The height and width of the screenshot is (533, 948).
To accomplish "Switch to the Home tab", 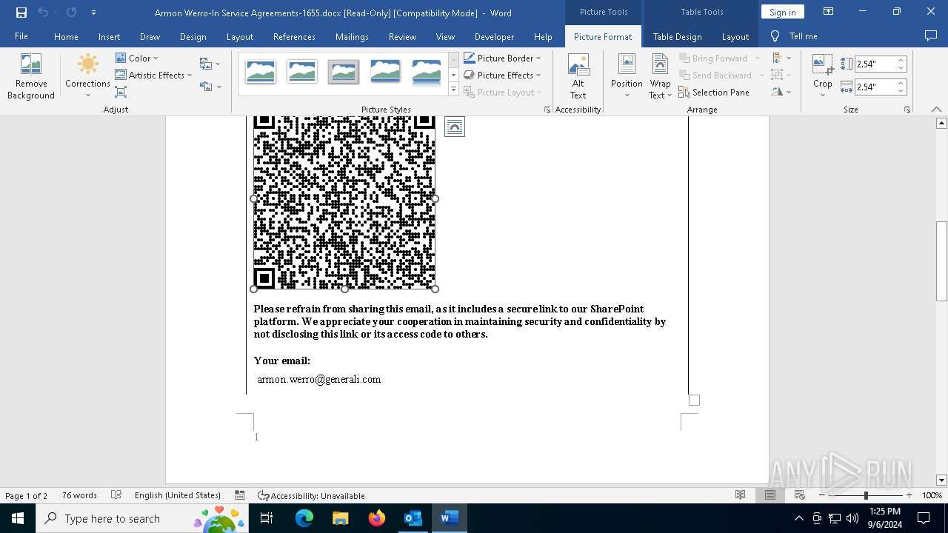I will tap(66, 36).
